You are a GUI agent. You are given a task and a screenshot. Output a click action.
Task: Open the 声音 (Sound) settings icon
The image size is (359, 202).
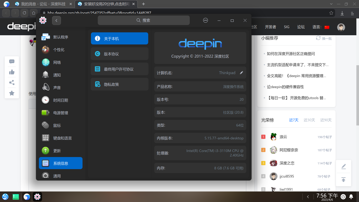click(x=45, y=87)
